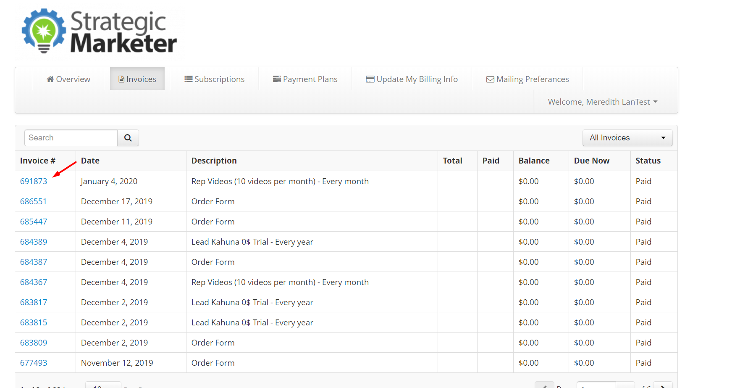740x388 pixels.
Task: Click the Strategic Marketer logo
Action: (100, 32)
